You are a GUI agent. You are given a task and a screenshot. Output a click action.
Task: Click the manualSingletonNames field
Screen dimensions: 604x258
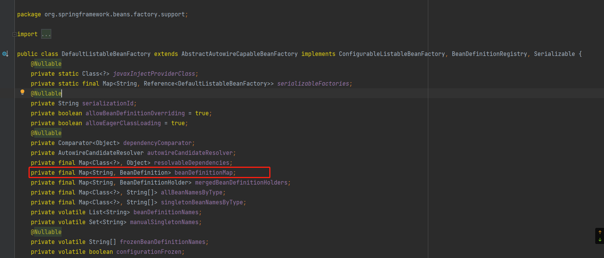coord(164,222)
